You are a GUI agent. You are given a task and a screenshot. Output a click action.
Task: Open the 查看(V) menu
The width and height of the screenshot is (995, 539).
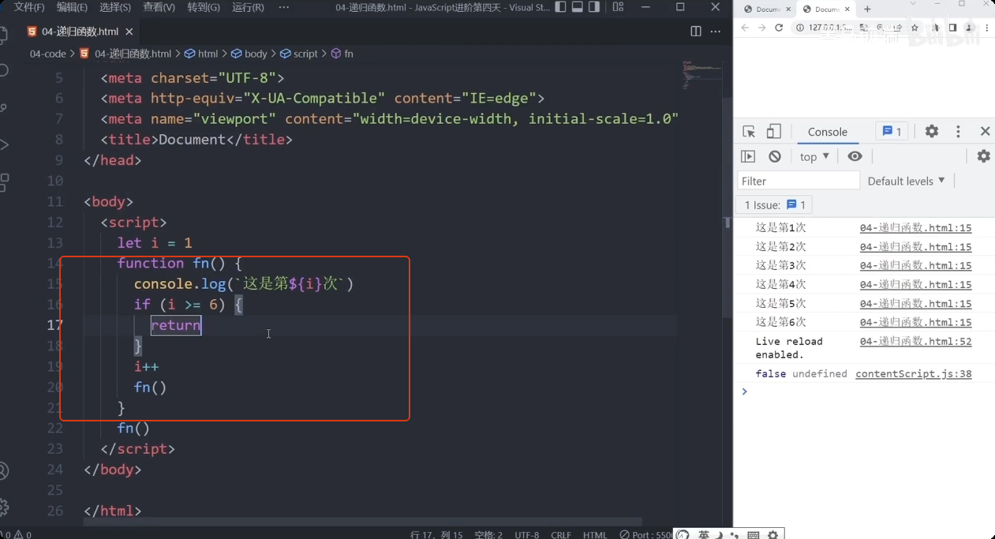coord(159,7)
